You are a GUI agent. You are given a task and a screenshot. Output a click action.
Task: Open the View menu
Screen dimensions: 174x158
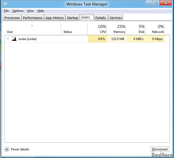click(x=30, y=11)
